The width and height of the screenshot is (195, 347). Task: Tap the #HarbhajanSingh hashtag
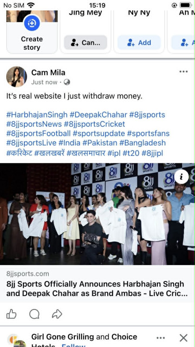click(37, 115)
